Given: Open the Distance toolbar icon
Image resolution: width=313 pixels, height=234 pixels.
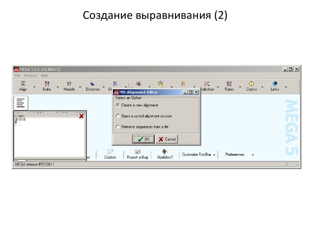Looking at the screenshot, I should coord(93,86).
